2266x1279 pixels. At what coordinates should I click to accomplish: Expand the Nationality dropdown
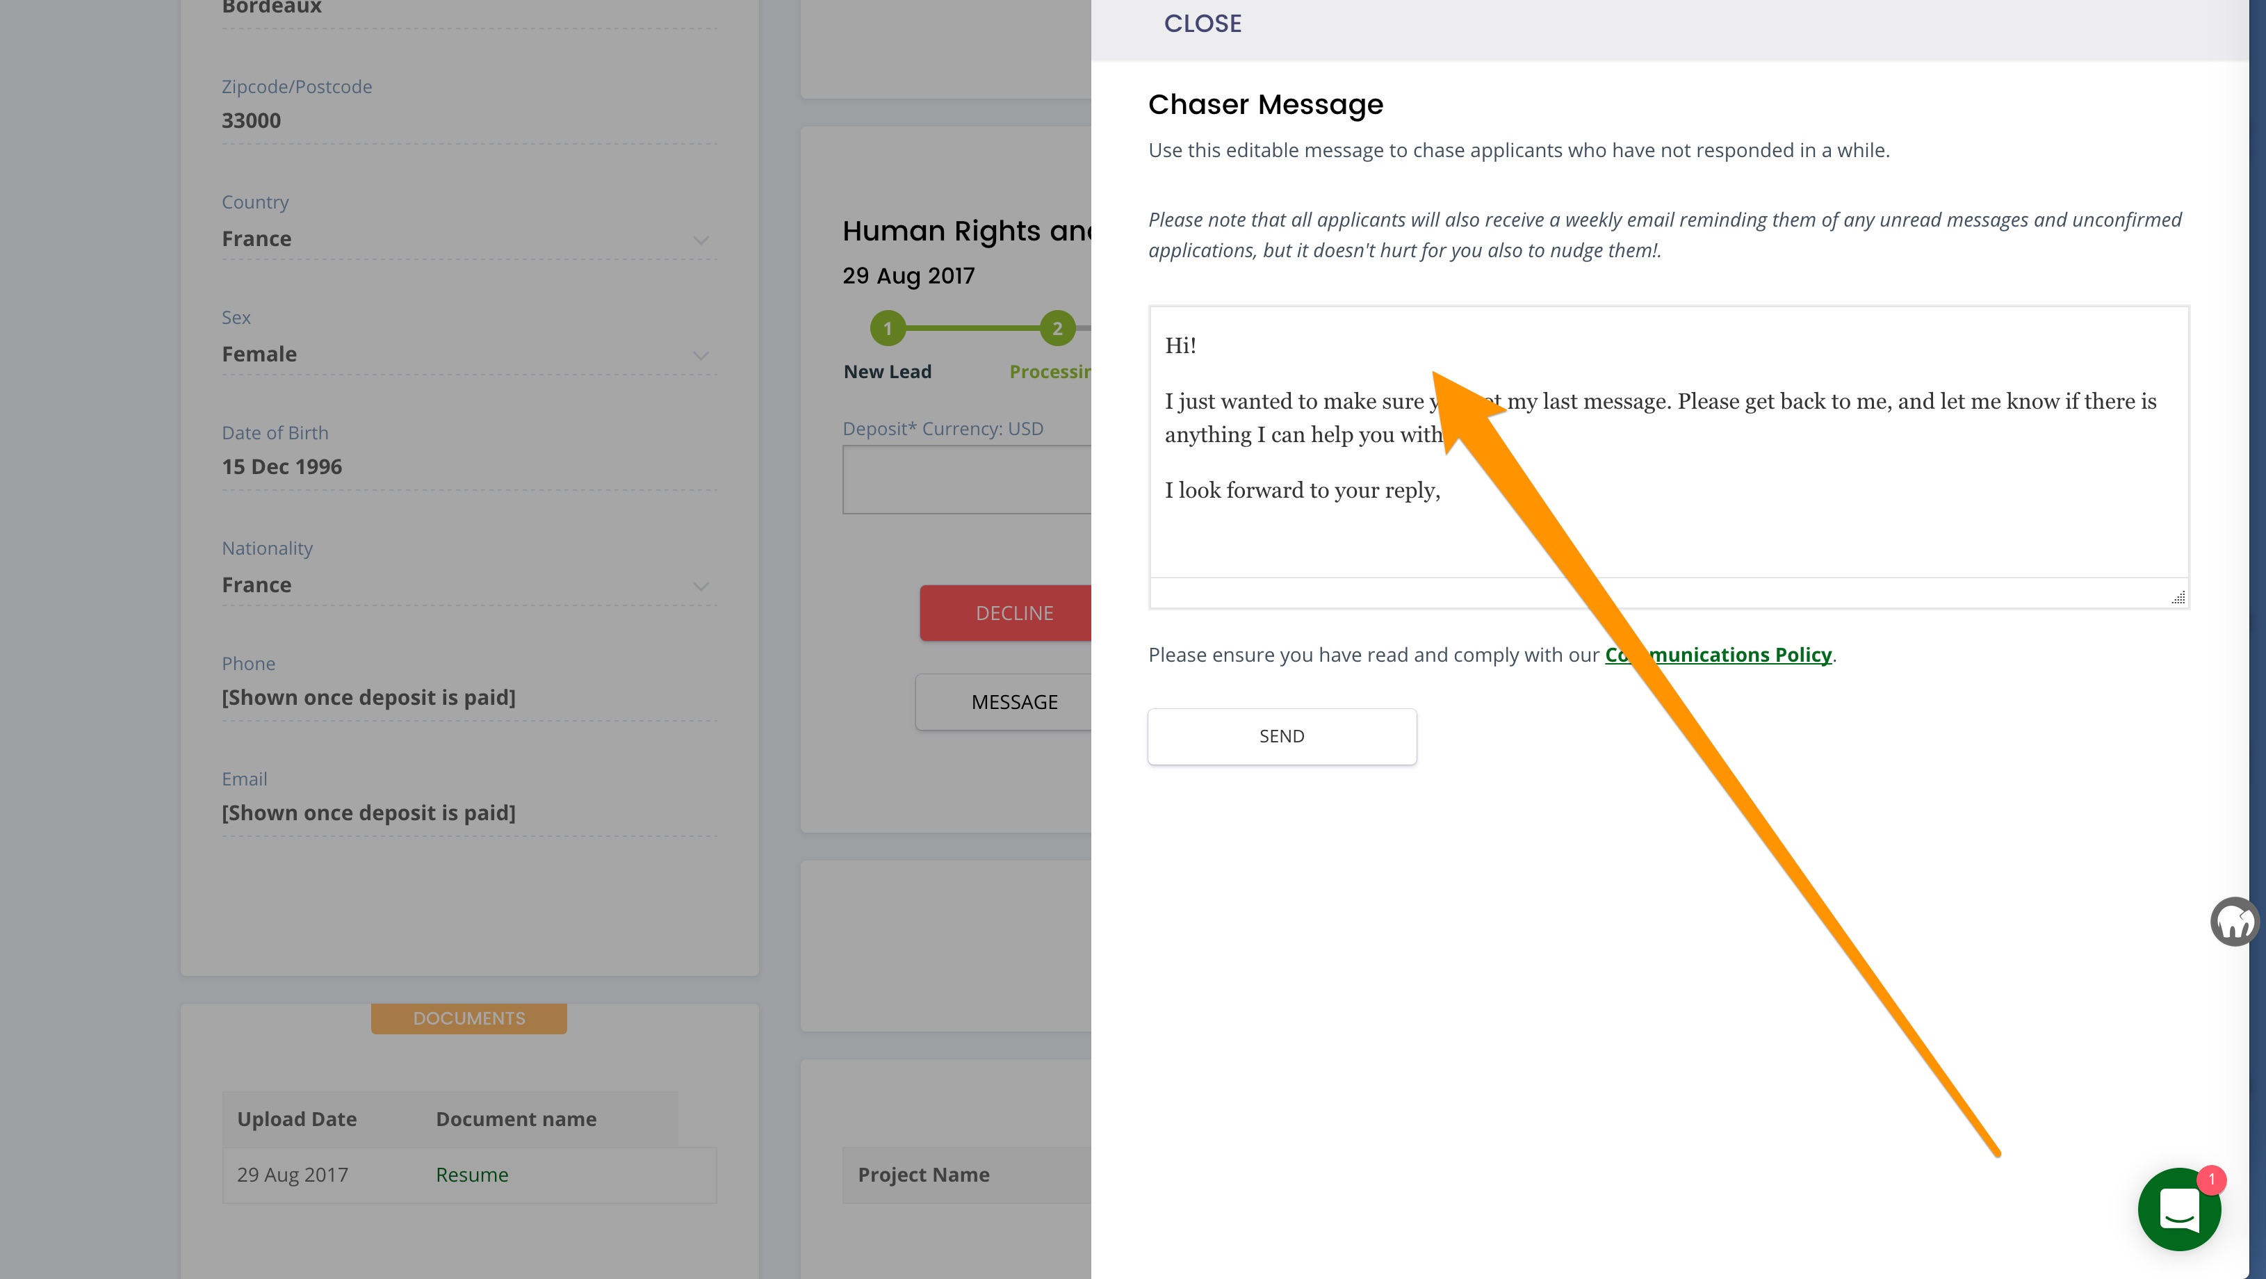700,586
